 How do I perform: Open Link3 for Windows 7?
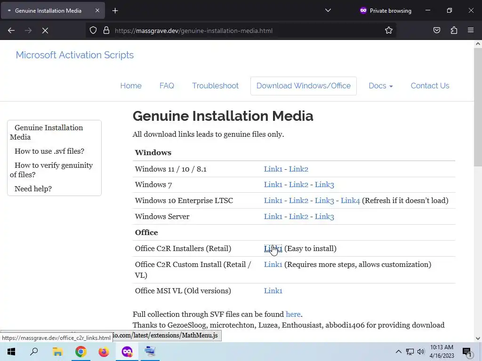point(324,184)
